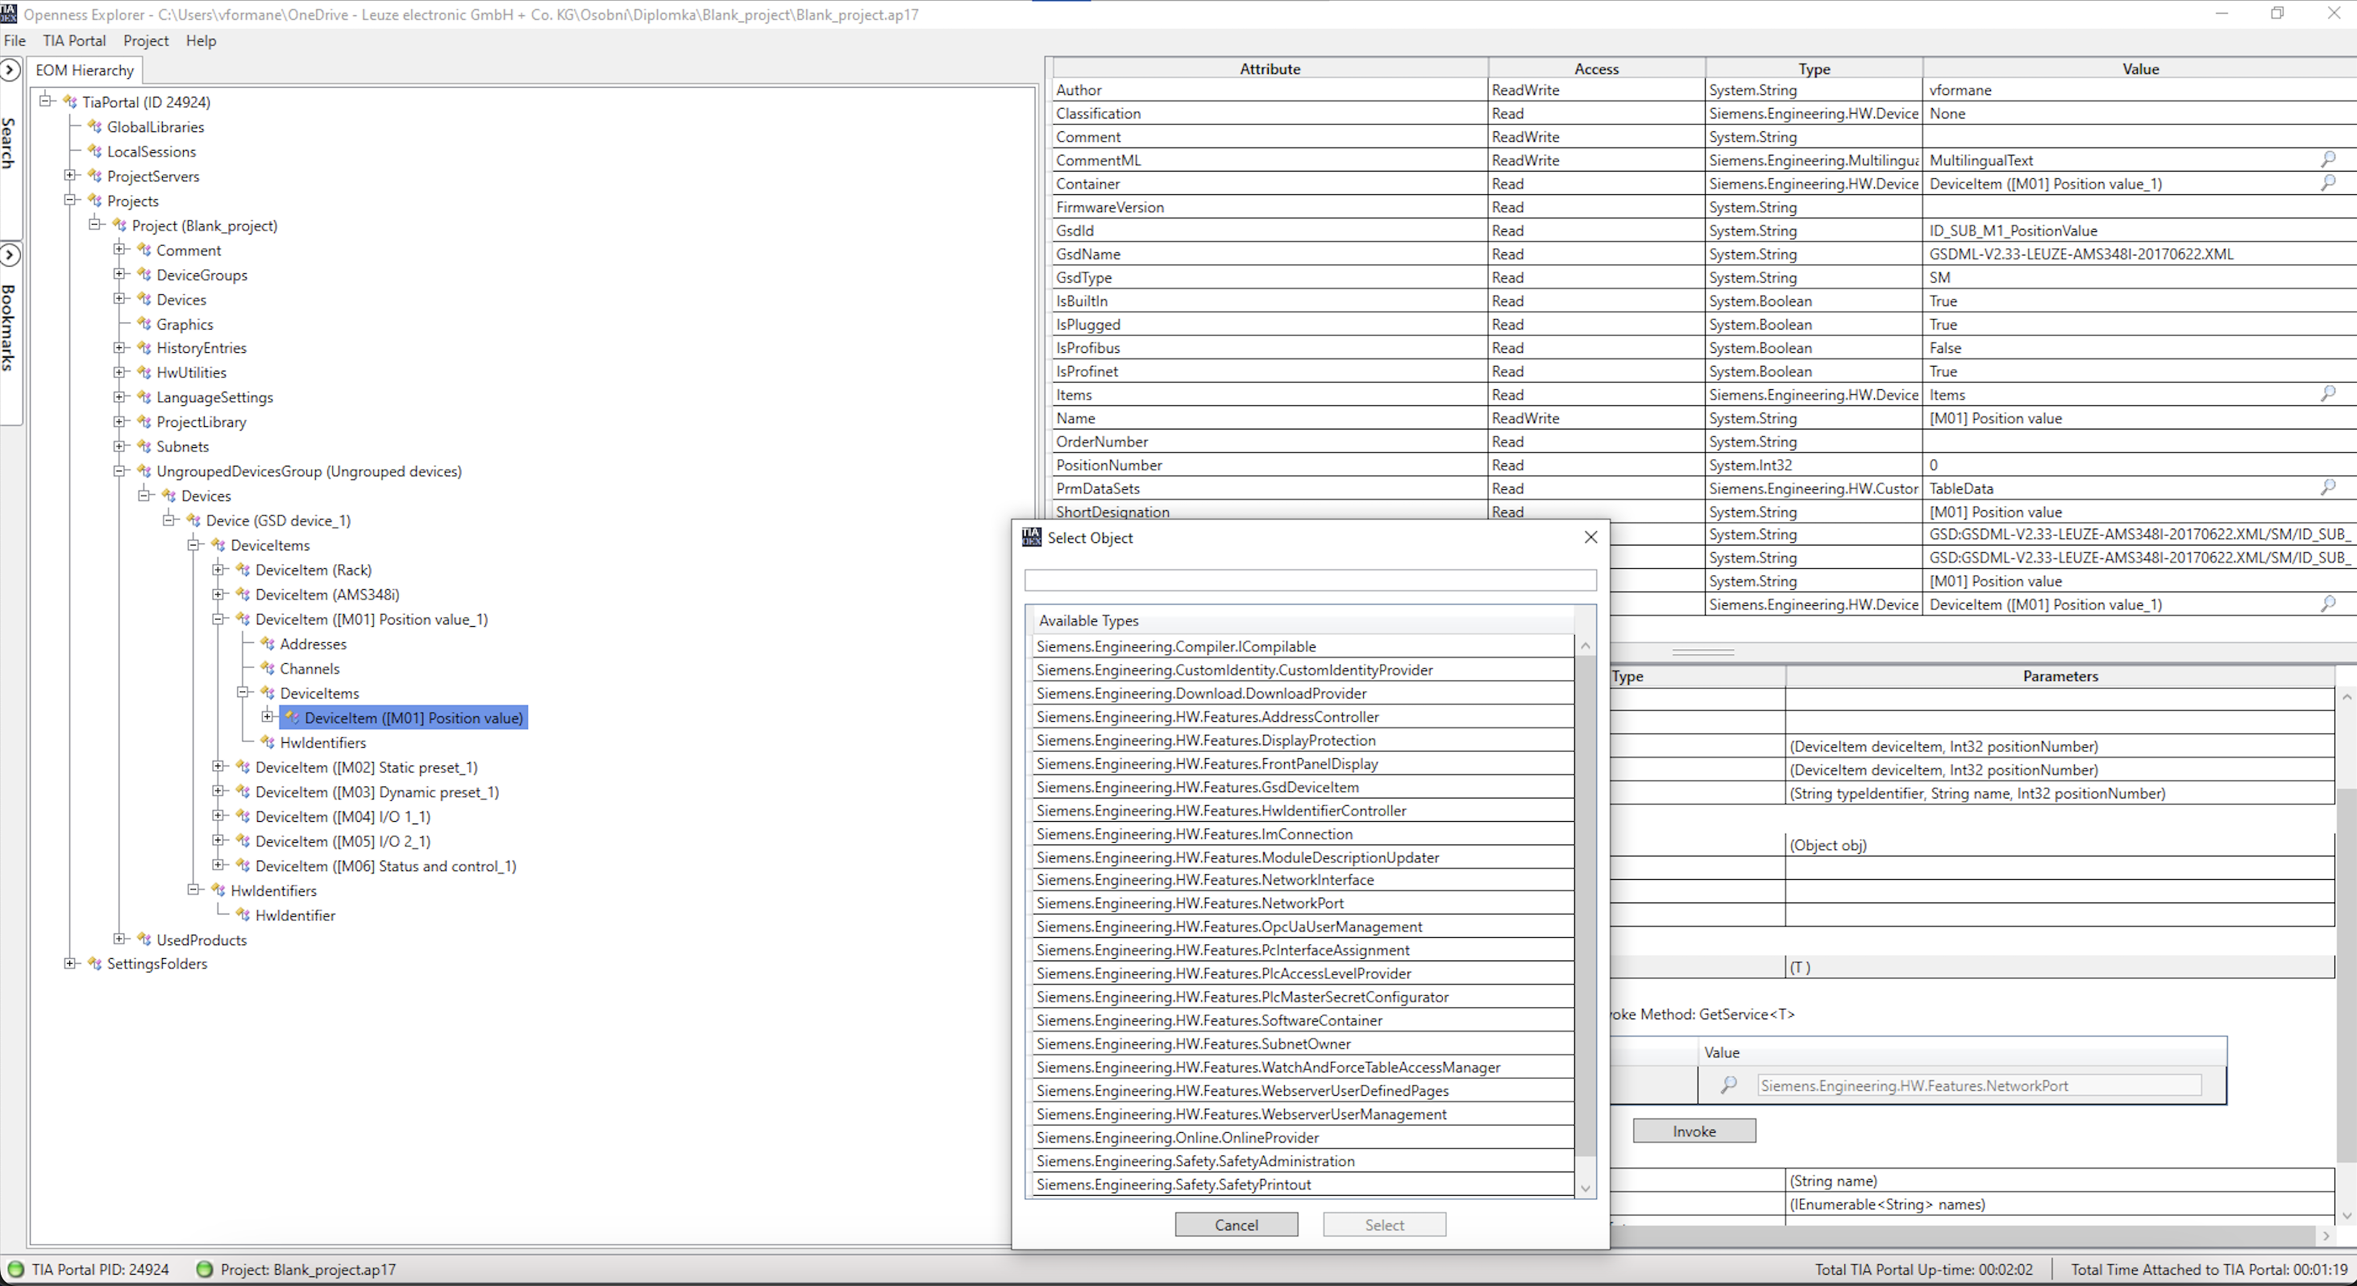Click magnifier icon in PrmDataSets row
This screenshot has height=1286, width=2357.
[x=2328, y=487]
